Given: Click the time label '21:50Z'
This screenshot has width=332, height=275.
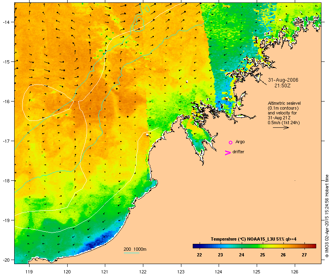Looking at the screenshot, I should 283,86.
